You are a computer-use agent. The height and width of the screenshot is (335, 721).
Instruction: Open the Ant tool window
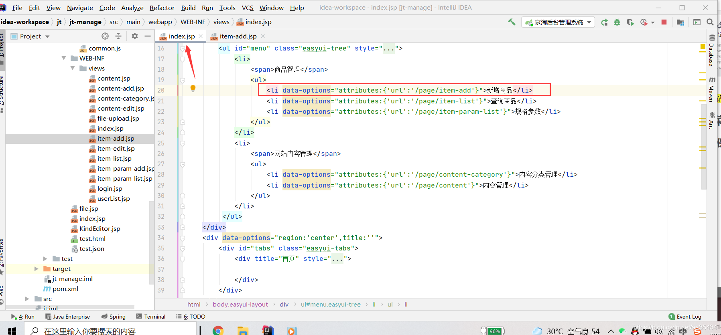711,121
